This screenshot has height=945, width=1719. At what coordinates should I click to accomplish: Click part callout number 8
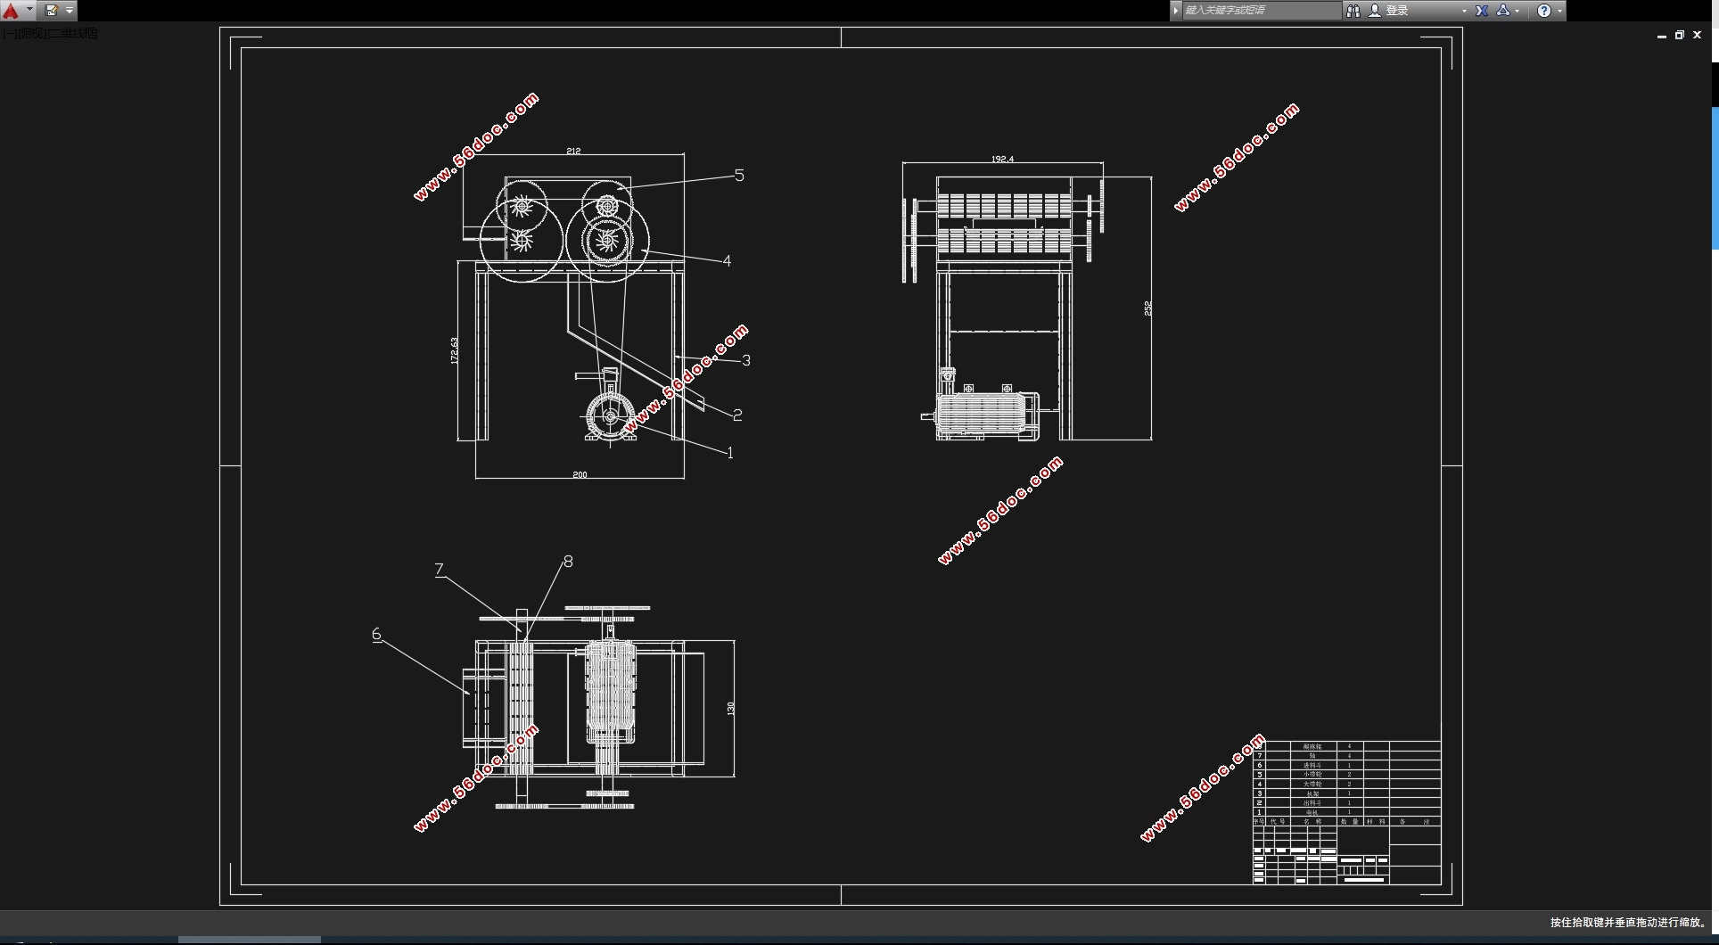[x=568, y=562]
